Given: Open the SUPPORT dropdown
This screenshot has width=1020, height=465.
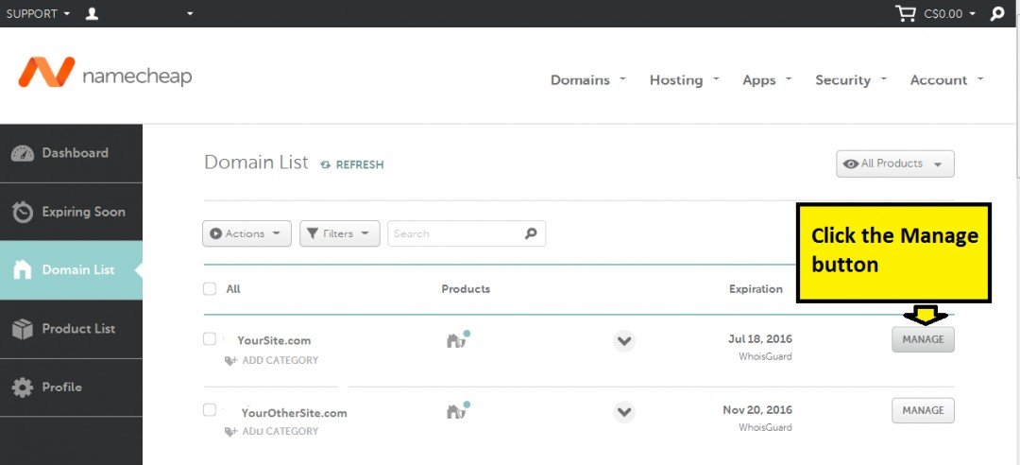Looking at the screenshot, I should [x=38, y=13].
